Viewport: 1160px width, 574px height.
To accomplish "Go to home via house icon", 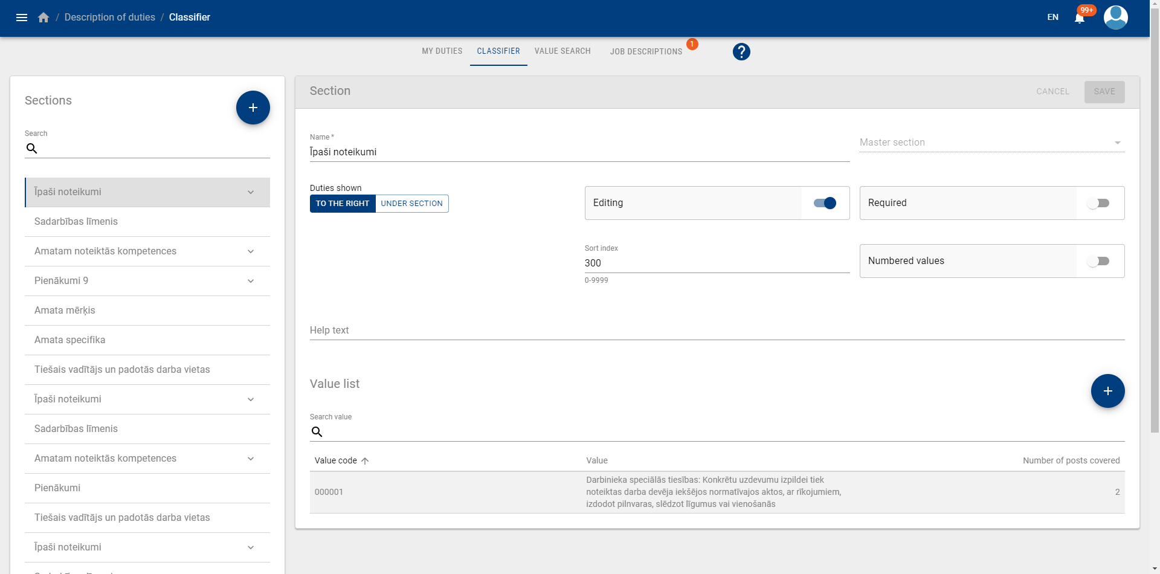I will [43, 18].
